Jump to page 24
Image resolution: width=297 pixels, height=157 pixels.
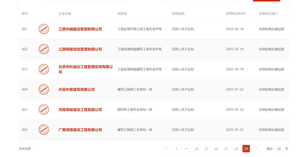coord(196,149)
